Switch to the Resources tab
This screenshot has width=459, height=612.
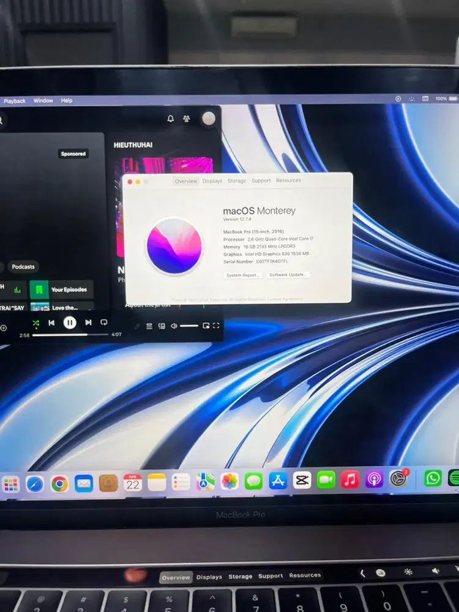click(288, 181)
